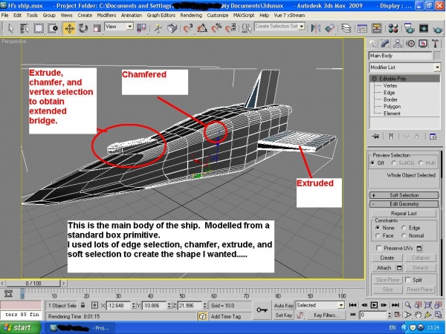Switch to Modify command panel tab
This screenshot has width=446, height=334.
[385, 44]
